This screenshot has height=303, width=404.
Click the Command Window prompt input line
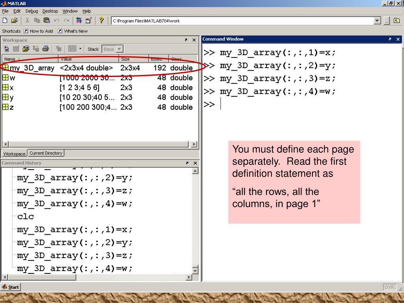301,104
